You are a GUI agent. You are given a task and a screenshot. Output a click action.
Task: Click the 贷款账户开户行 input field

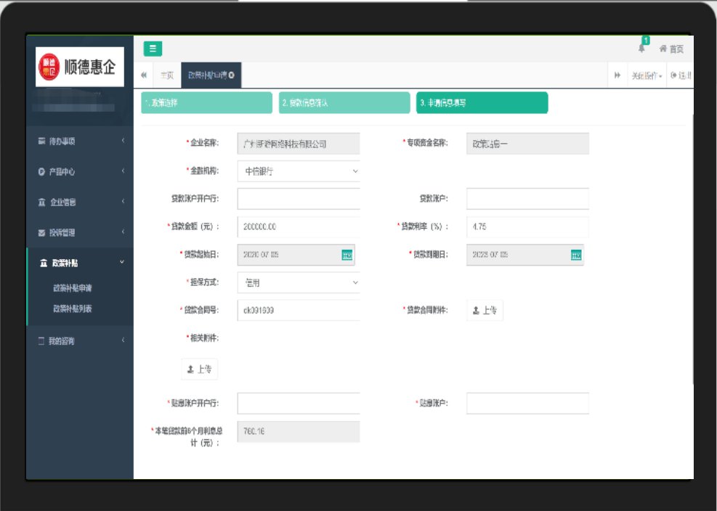pyautogui.click(x=299, y=198)
